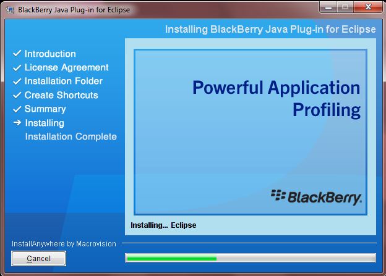
Task: Click the Create Shortcuts step checkmark
Action: click(x=17, y=95)
